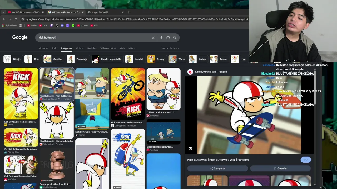Close the VOLIMOS YouTube tab

43,12
